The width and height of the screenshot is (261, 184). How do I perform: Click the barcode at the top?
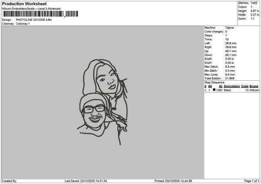pyautogui.click(x=40, y=14)
